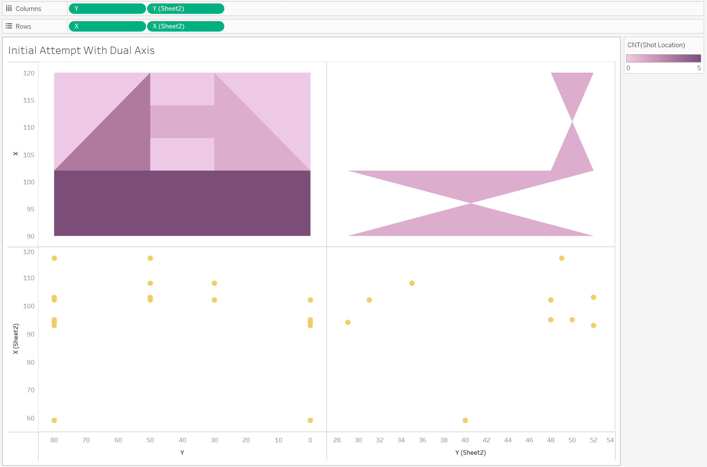Select the yellow dot at Y (Sheet2) 50
This screenshot has width=707, height=467.
point(572,319)
